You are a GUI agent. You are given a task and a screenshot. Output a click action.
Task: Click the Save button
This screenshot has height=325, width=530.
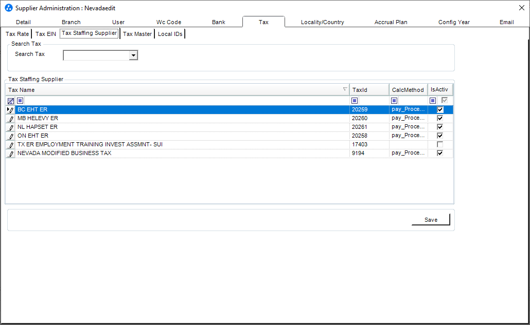[x=431, y=219]
